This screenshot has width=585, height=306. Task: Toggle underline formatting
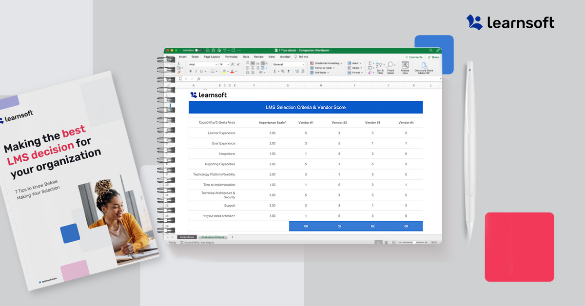201,71
